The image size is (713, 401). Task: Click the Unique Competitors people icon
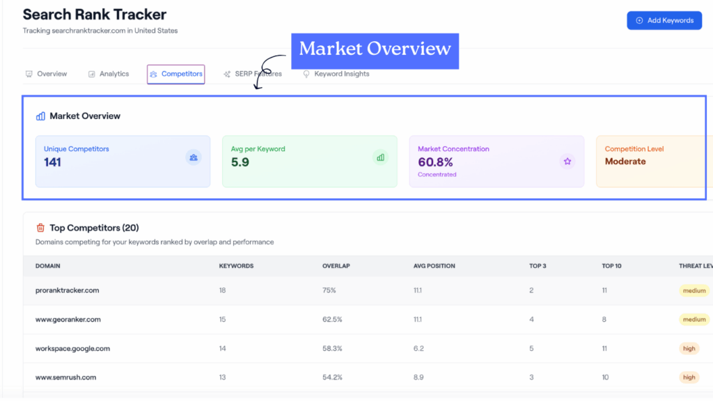click(193, 158)
